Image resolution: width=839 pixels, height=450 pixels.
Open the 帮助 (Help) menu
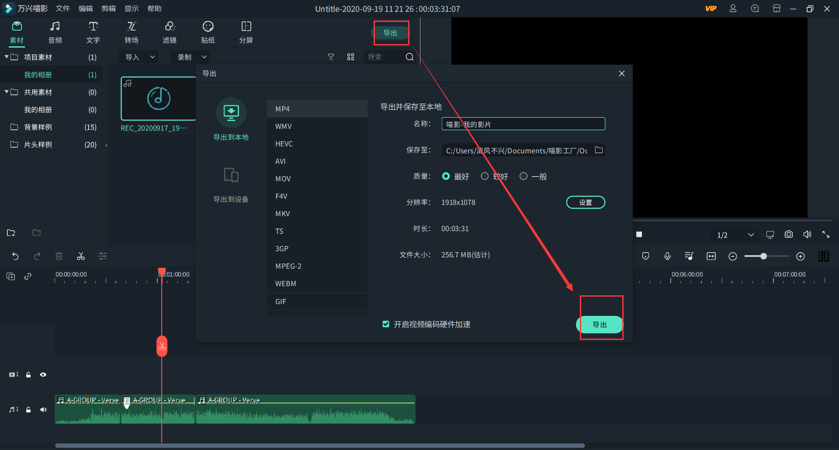pos(154,8)
